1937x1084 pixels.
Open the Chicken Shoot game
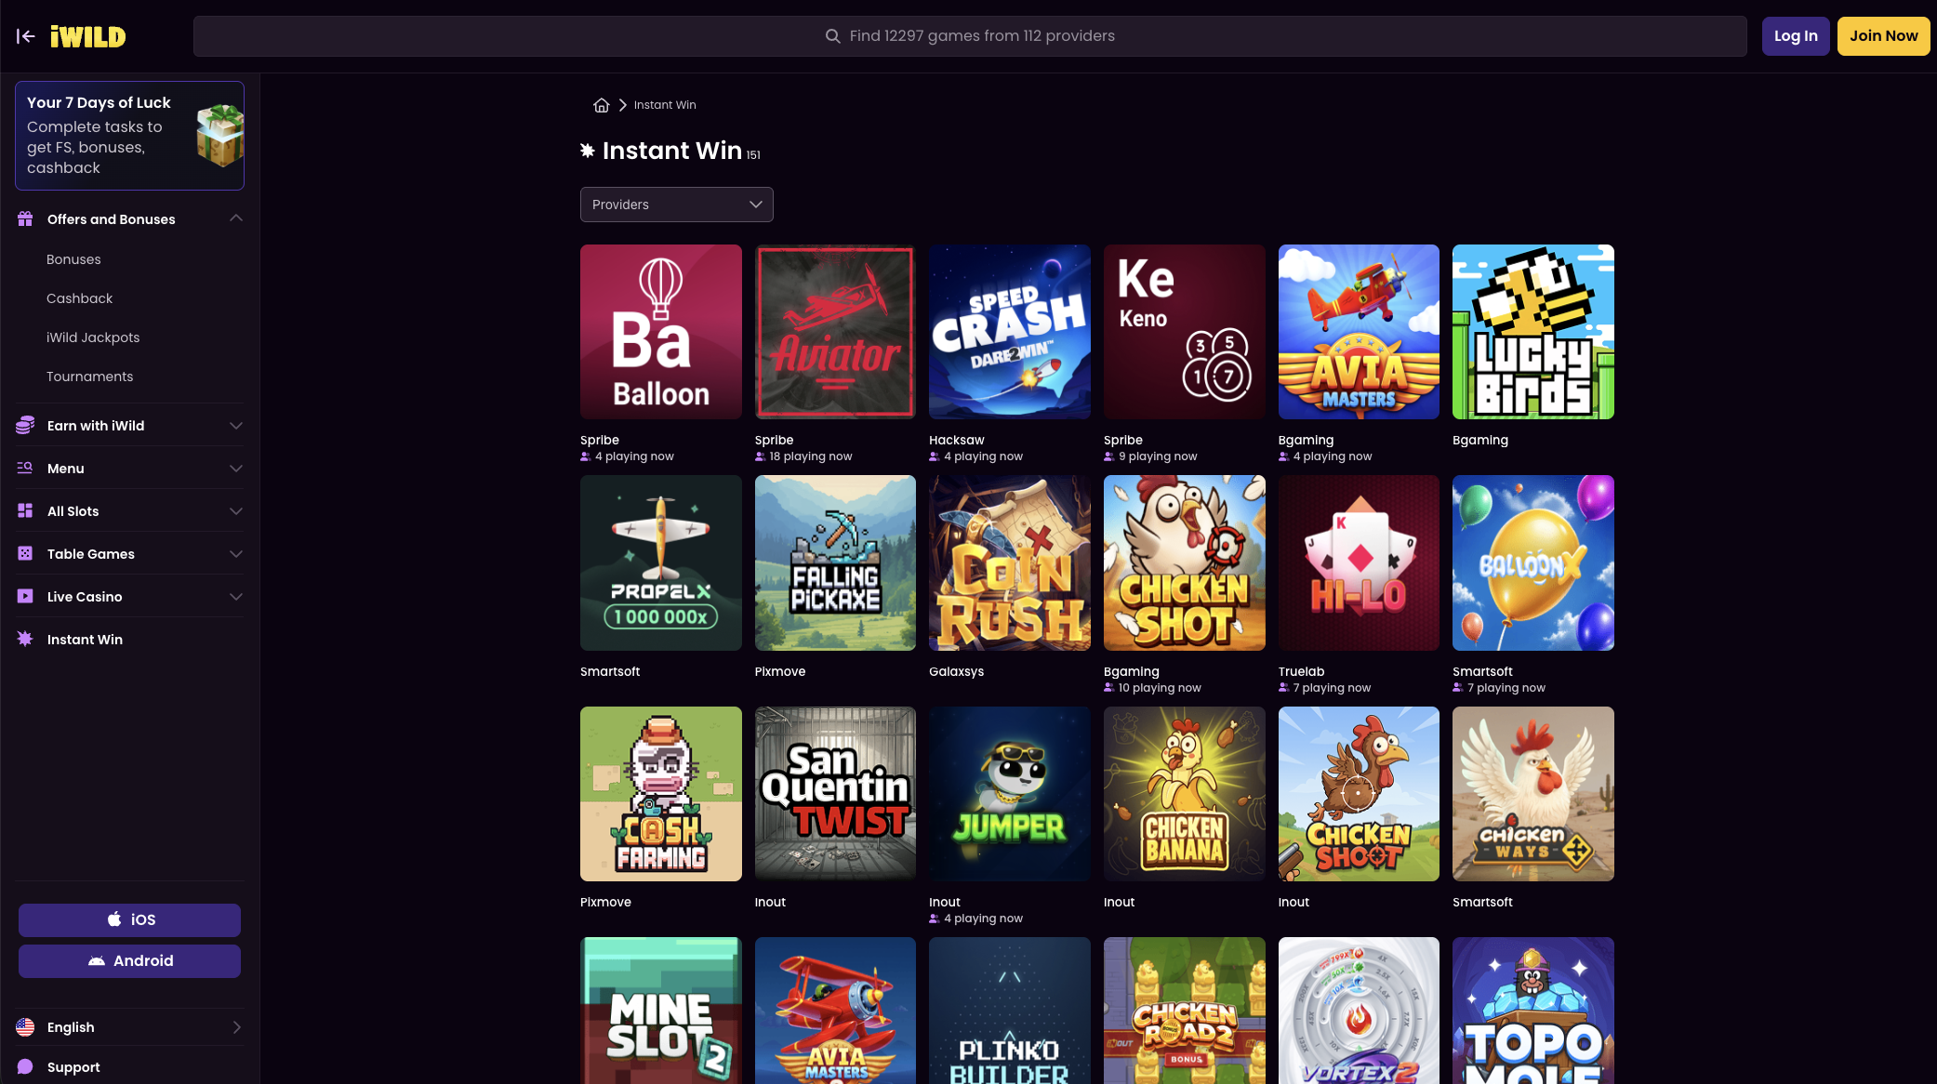[x=1359, y=794]
